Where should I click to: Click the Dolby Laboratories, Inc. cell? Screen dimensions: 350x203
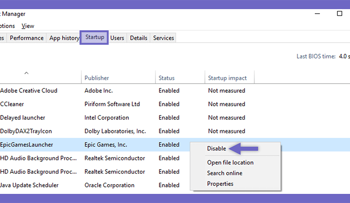115,131
